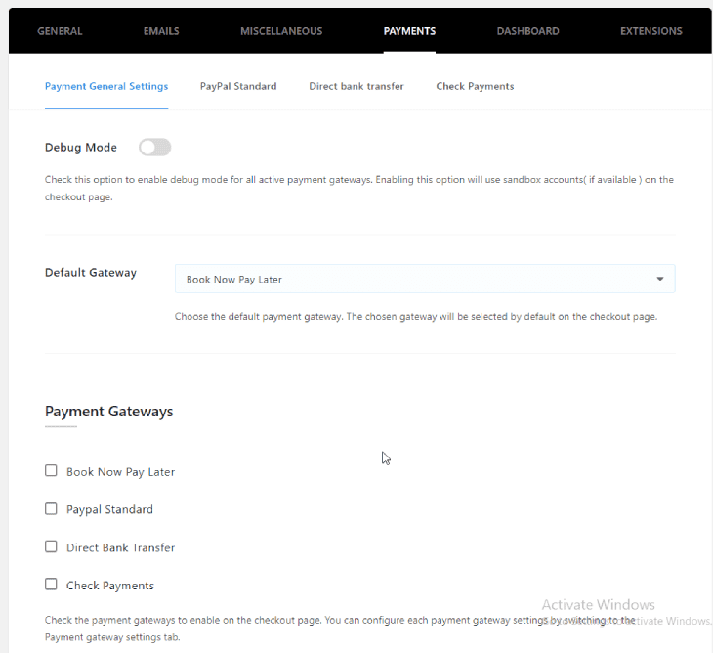Tick the Direct Bank Transfer checkbox

pos(51,546)
